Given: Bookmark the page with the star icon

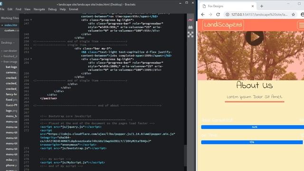Looking at the screenshot, I should point(293,15).
